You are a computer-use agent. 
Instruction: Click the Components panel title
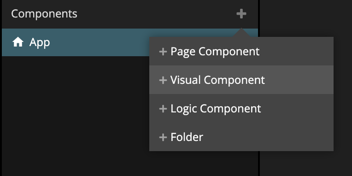(x=44, y=14)
